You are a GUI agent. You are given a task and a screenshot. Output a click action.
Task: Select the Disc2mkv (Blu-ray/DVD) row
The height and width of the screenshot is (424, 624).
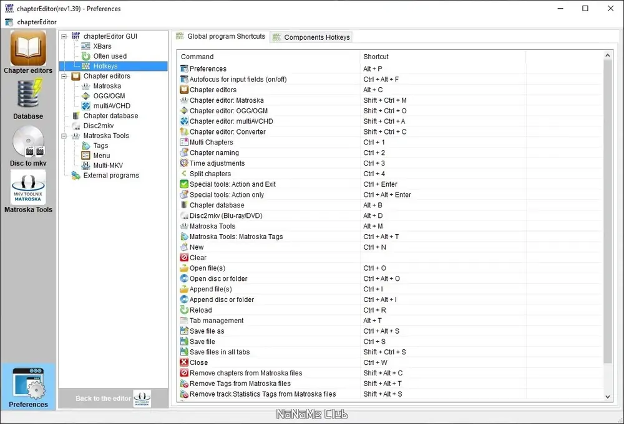click(x=390, y=215)
